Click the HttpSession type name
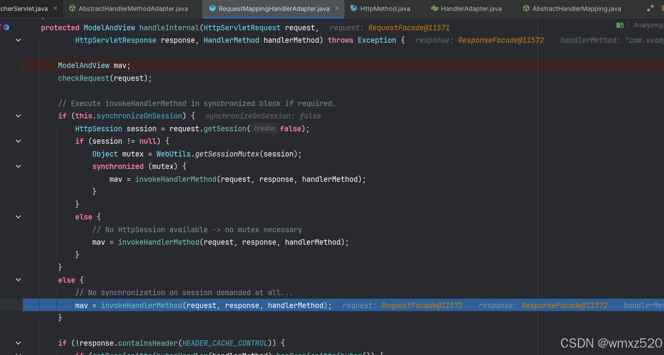 coord(98,129)
